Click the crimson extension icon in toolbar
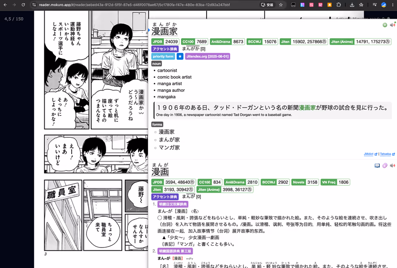397x268 pixels. (x=320, y=5)
